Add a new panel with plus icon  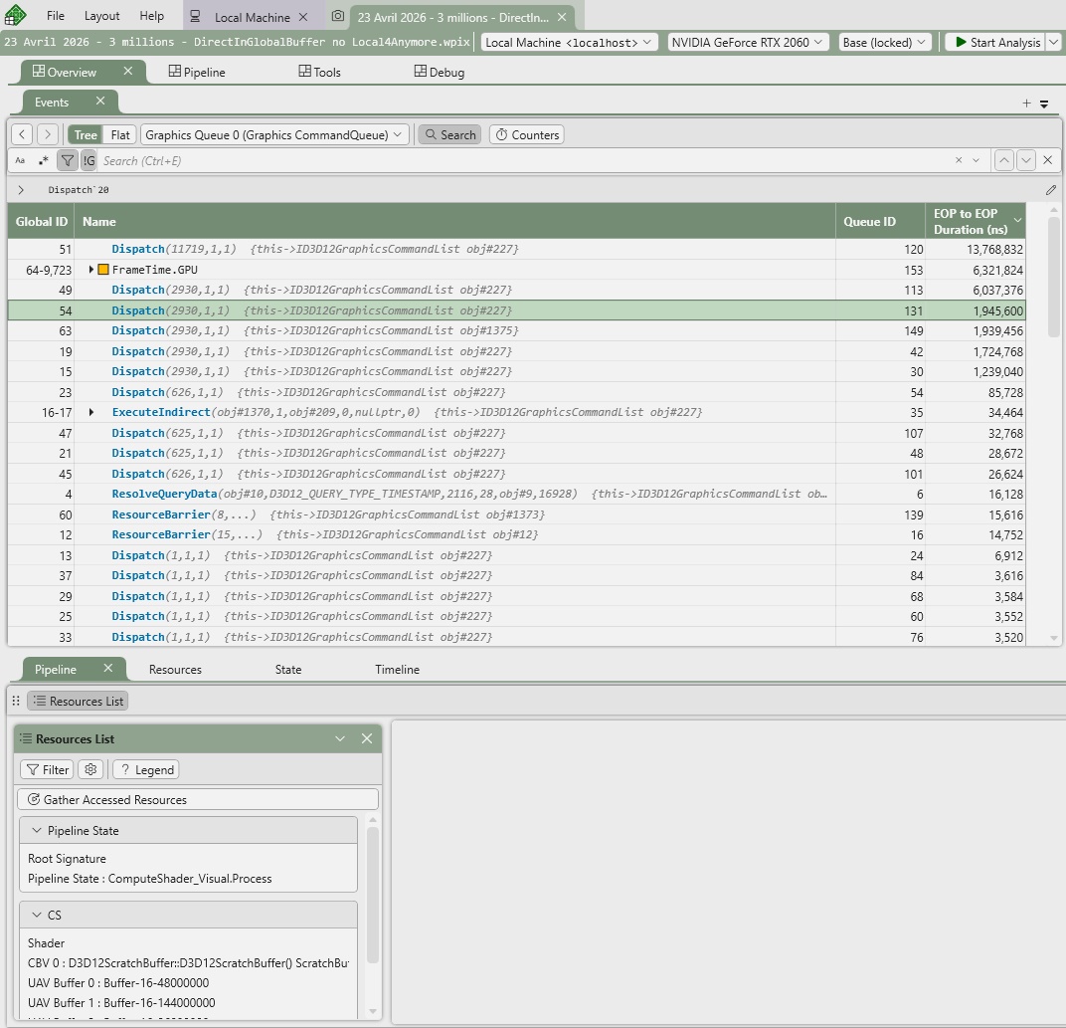click(x=1026, y=103)
